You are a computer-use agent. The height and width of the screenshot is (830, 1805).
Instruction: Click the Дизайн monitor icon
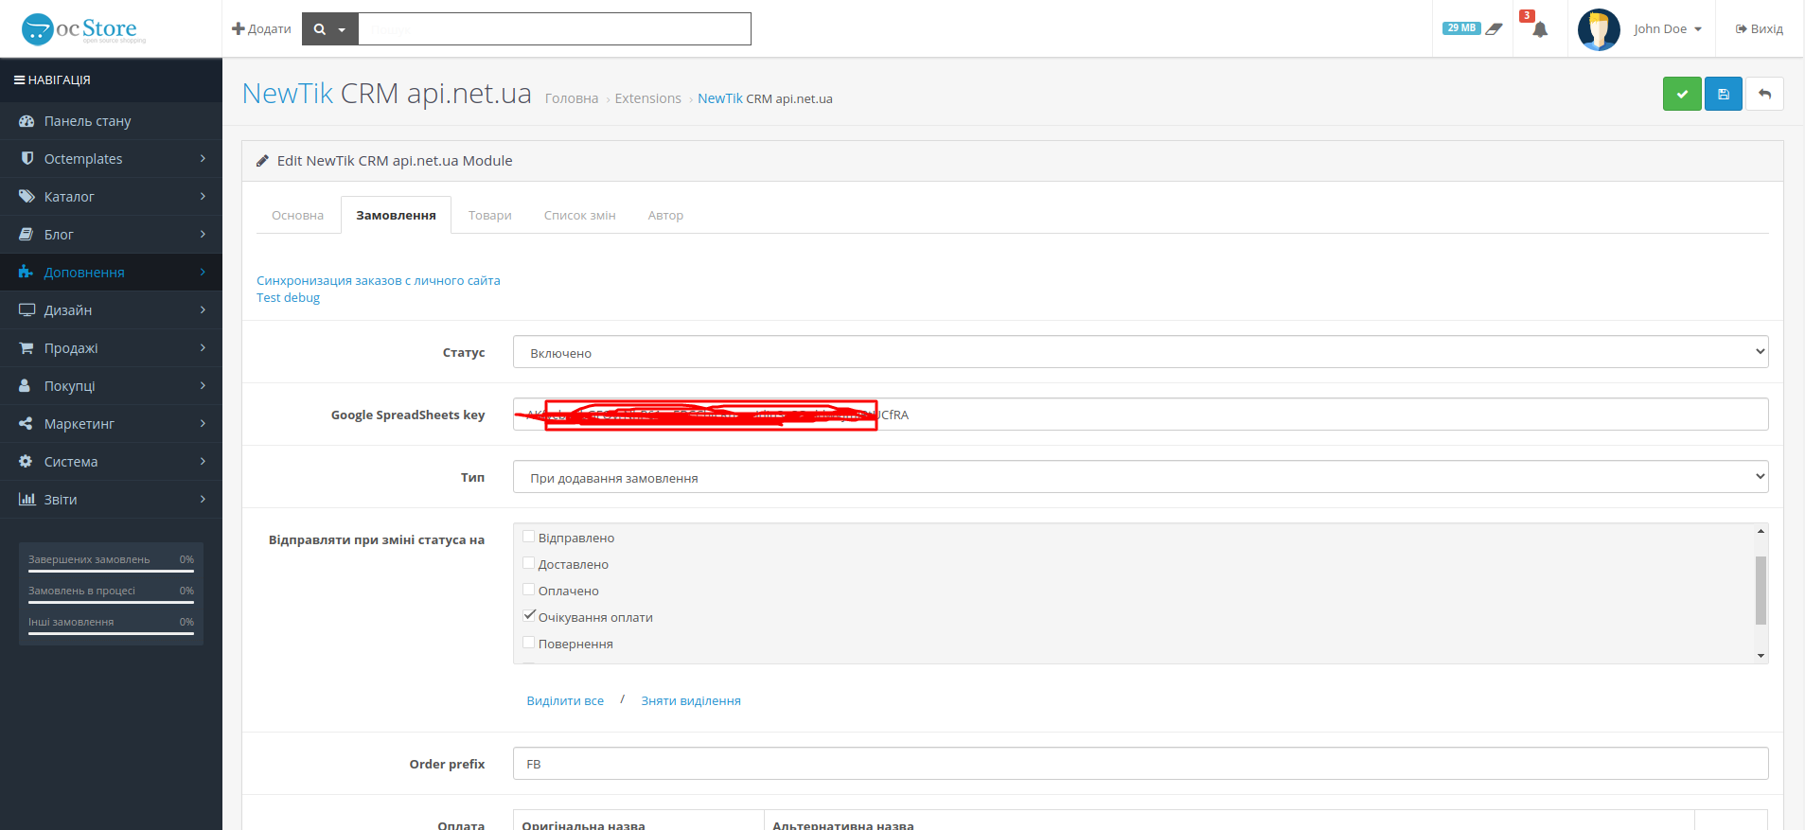click(27, 309)
